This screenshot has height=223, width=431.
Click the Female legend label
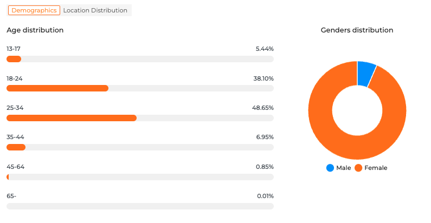376,168
